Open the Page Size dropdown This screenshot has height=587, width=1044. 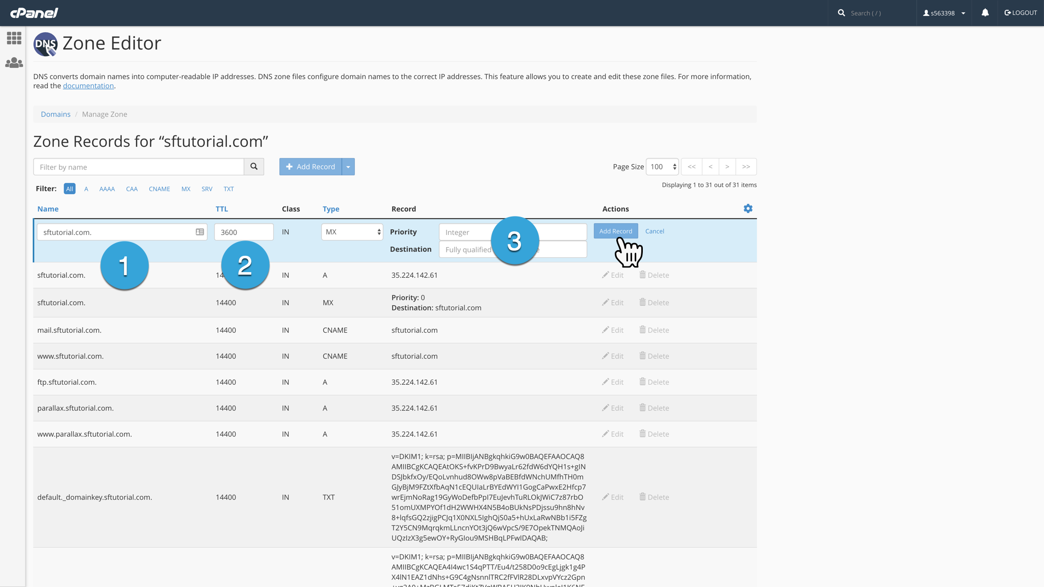point(662,167)
